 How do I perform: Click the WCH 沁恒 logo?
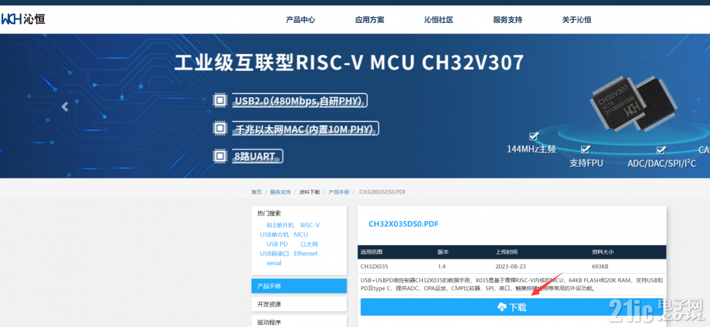[22, 19]
